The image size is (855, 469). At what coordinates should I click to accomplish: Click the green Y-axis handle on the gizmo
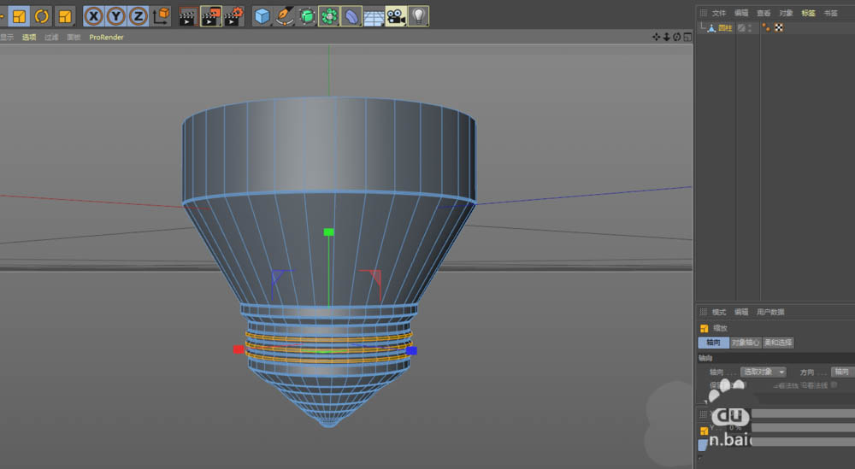(328, 232)
